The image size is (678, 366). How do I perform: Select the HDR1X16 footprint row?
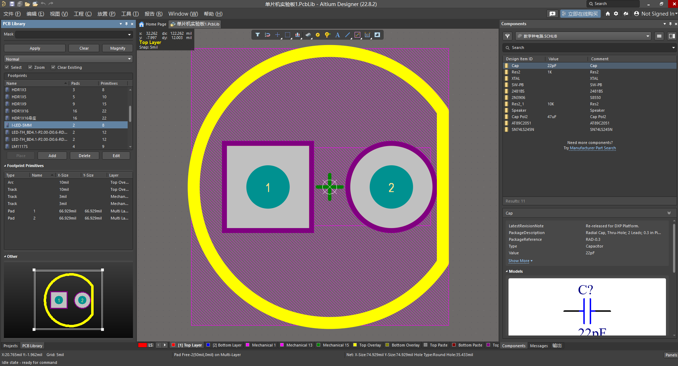[x=66, y=111]
